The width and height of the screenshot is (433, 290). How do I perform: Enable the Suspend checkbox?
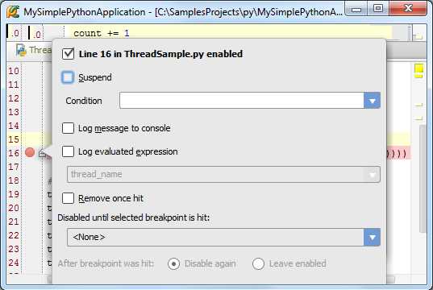tap(68, 77)
